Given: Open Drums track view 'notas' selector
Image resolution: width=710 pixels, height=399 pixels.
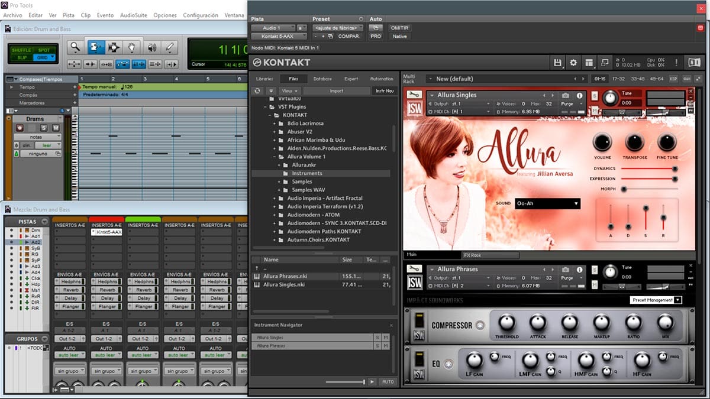Looking at the screenshot, I should pyautogui.click(x=37, y=137).
